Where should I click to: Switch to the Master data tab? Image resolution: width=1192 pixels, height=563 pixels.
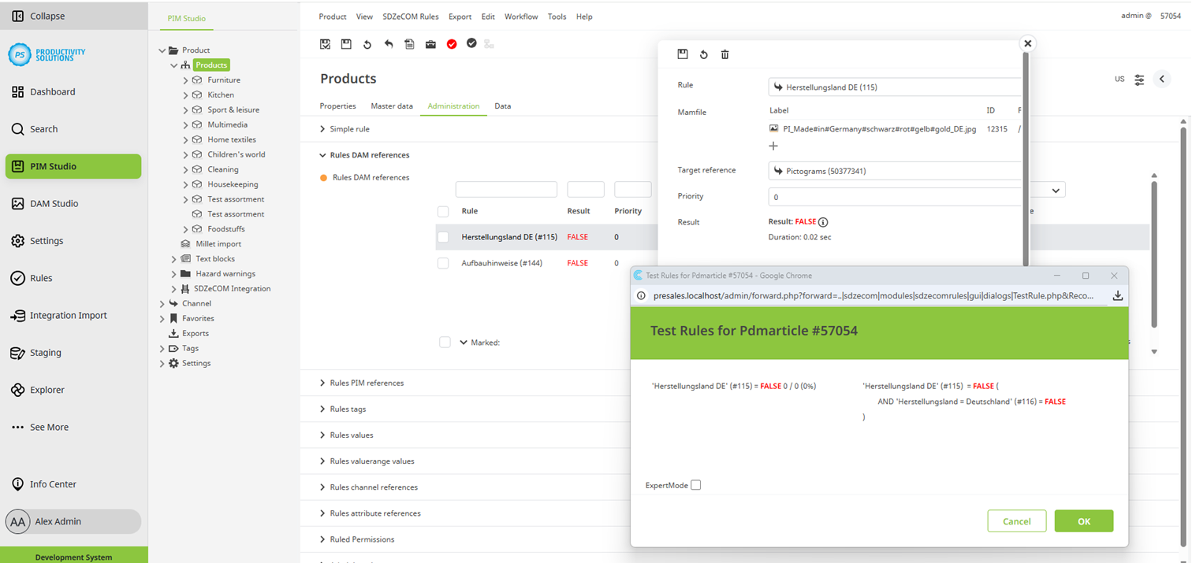click(392, 106)
